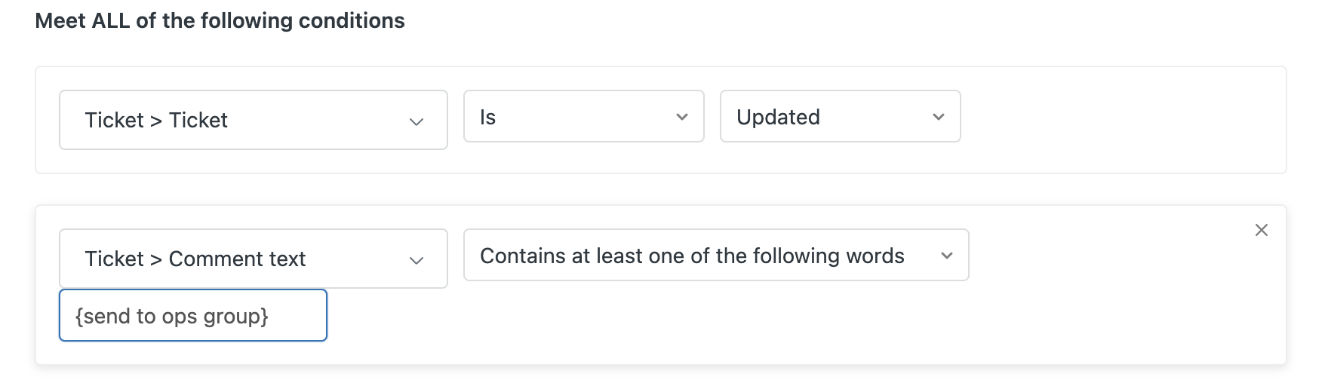Click the word Updated in first condition
The image size is (1328, 386).
778,117
